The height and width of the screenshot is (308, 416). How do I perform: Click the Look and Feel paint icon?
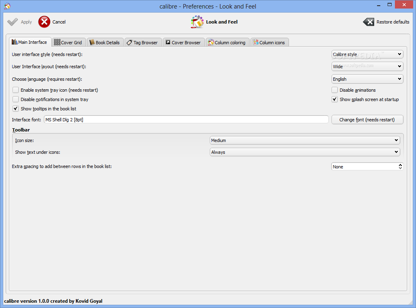(x=197, y=22)
